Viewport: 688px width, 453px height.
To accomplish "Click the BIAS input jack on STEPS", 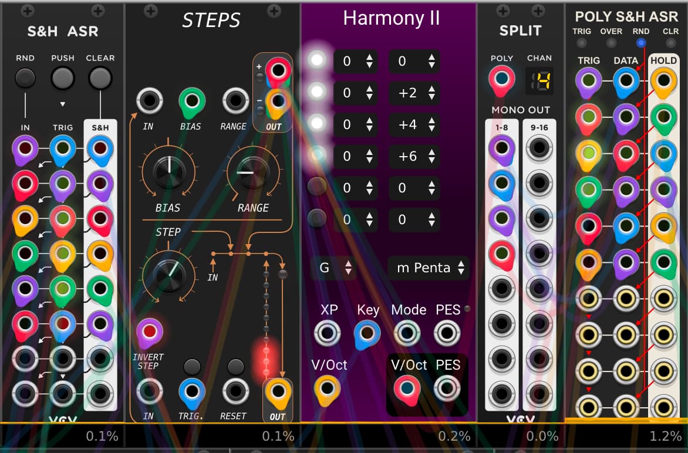I will coord(191,101).
